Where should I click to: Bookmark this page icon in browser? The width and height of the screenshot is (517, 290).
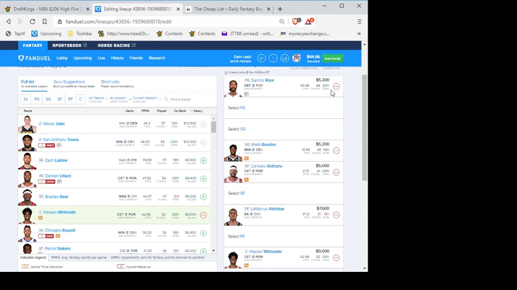44,21
